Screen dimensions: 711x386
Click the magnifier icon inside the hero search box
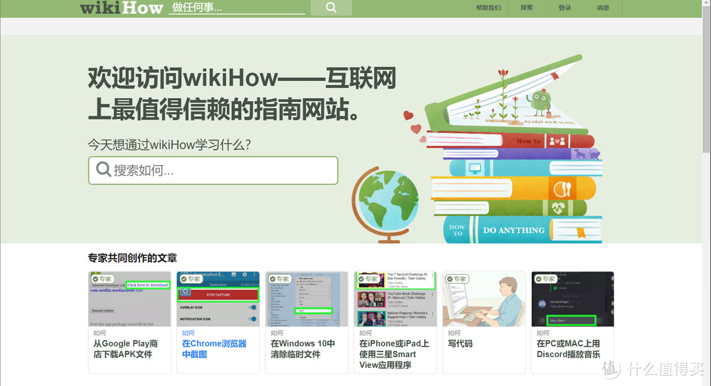pos(103,170)
